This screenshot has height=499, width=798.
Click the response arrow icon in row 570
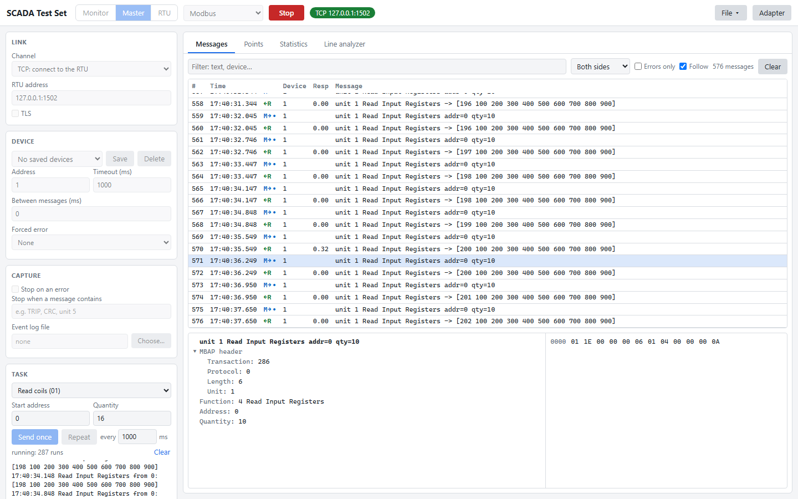(267, 249)
